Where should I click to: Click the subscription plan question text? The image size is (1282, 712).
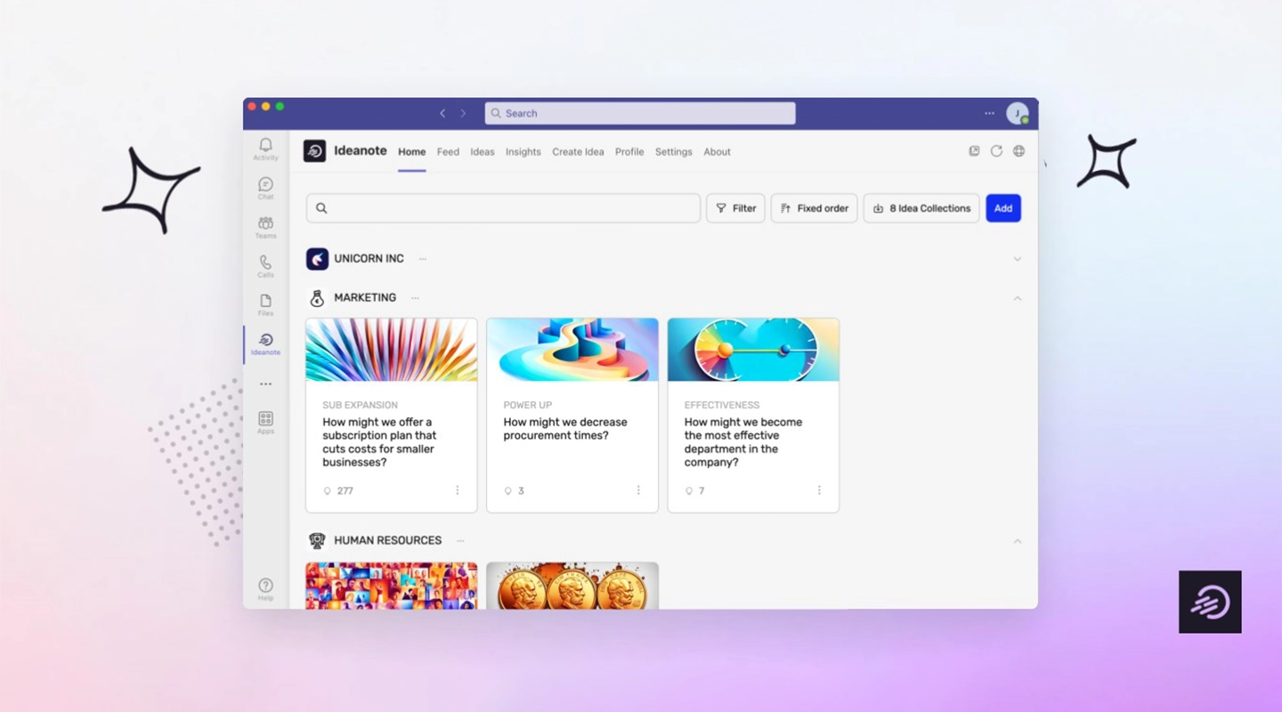(x=379, y=442)
